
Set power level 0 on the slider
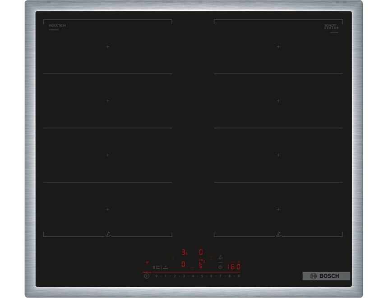[157, 276]
